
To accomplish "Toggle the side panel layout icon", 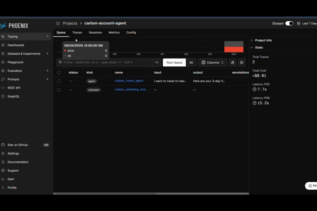I will pyautogui.click(x=241, y=62).
